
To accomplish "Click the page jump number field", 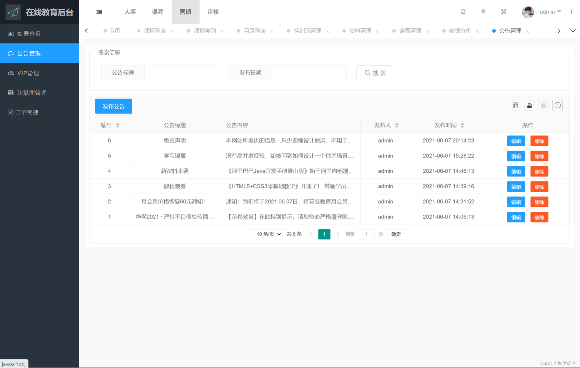I will click(366, 234).
